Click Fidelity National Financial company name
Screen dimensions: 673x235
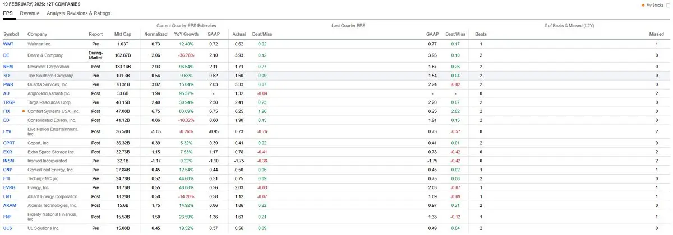tap(52, 217)
